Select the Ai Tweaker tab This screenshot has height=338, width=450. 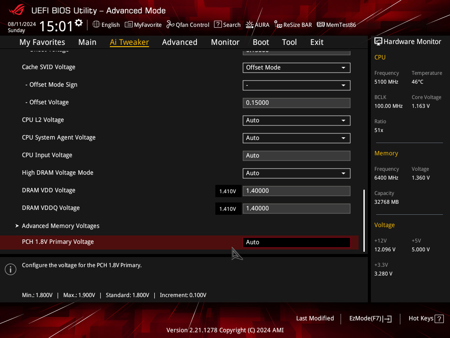coord(129,42)
